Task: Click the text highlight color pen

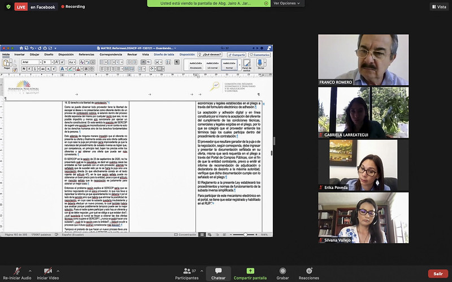Action: click(x=70, y=69)
